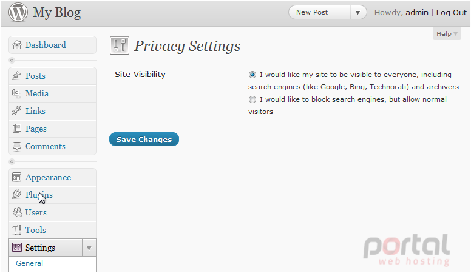The image size is (471, 273).
Task: Click the Comments speech bubble icon
Action: point(16,147)
